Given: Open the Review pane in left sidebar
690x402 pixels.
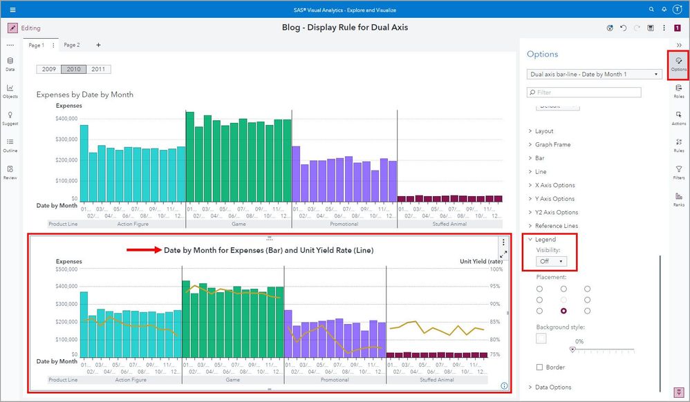Looking at the screenshot, I should point(10,173).
